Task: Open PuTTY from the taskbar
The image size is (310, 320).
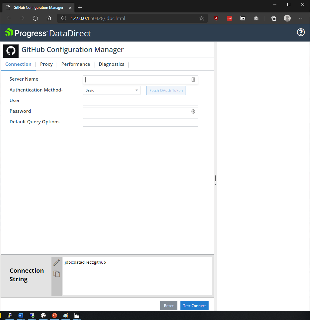Action: tap(9, 315)
